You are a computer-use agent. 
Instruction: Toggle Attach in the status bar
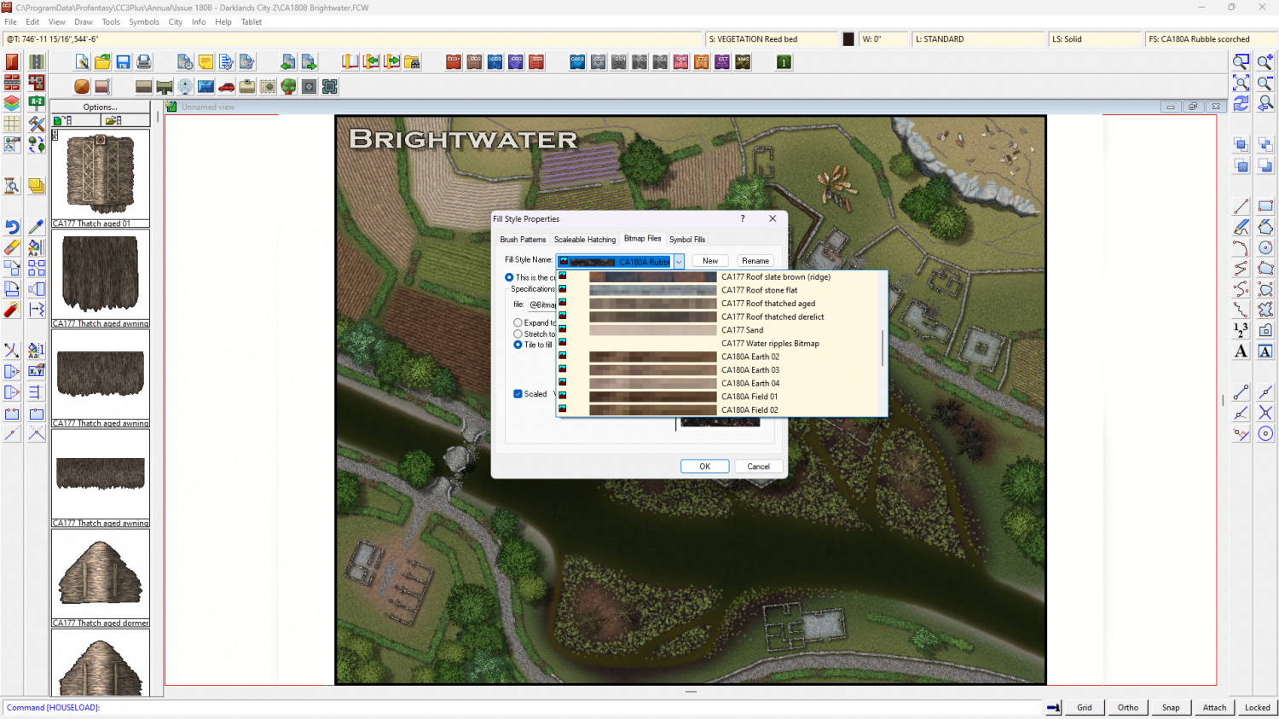[1214, 707]
